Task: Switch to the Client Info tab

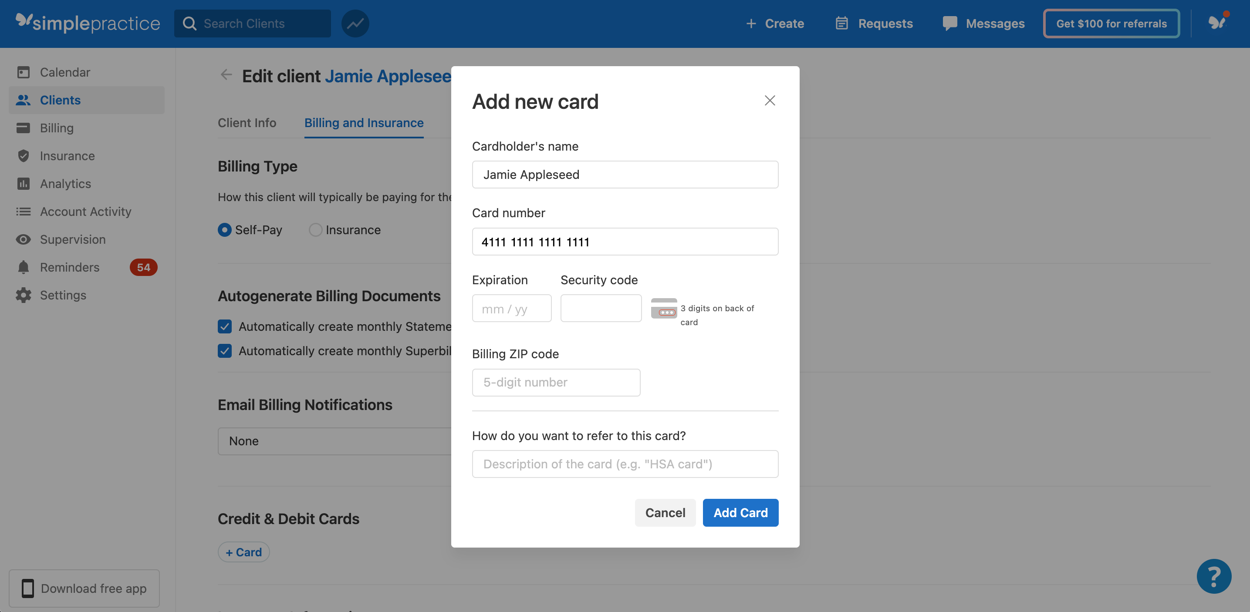Action: 247,123
